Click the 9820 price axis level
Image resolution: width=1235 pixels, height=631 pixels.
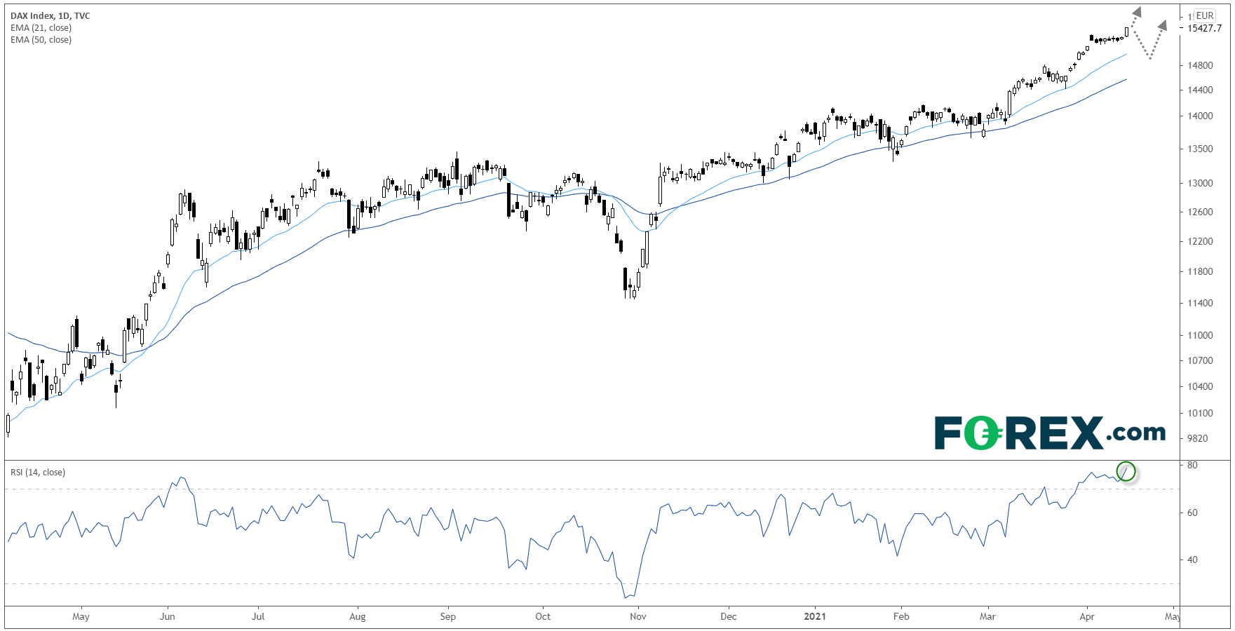click(x=1198, y=439)
